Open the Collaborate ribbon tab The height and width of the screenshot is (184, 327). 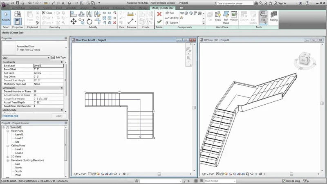(119, 8)
